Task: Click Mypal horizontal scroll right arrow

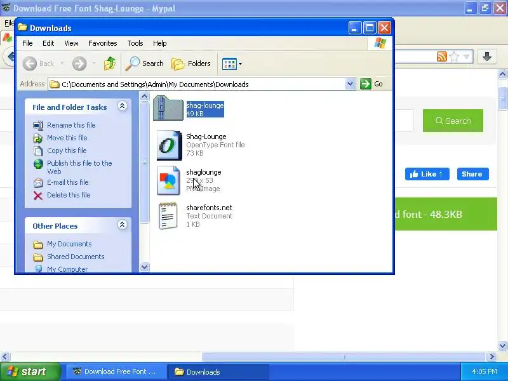Action: [492, 357]
